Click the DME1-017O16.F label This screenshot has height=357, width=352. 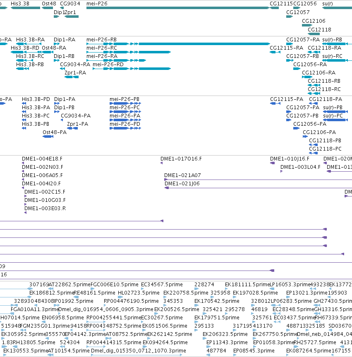[x=181, y=159]
